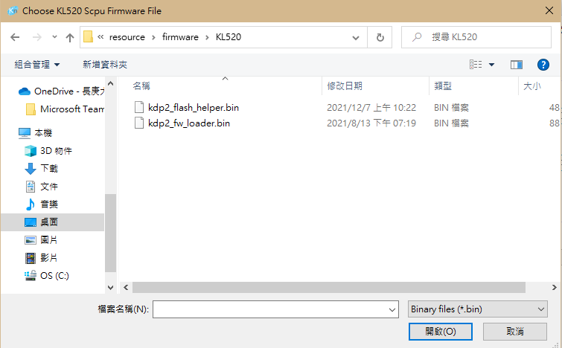Open view options dropdown arrow
The width and height of the screenshot is (562, 348).
click(492, 65)
